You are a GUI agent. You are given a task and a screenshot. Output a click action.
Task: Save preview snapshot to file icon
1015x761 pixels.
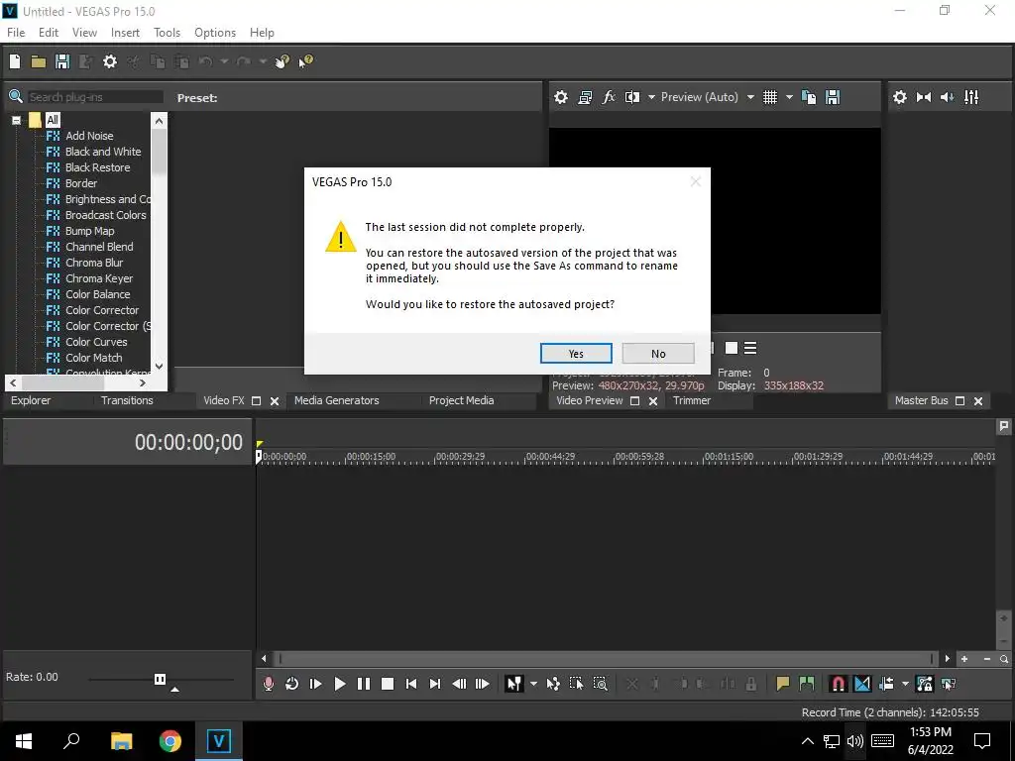(833, 97)
